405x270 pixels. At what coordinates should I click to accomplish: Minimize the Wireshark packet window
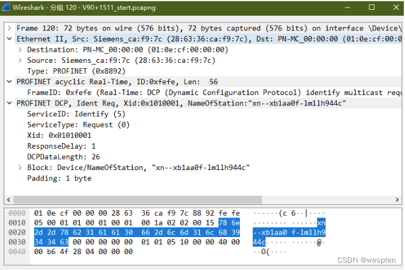click(x=347, y=7)
